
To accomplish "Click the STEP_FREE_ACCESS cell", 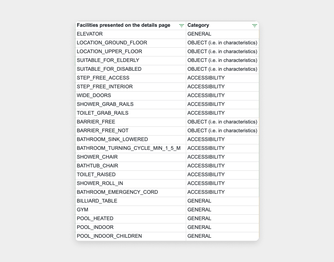I will (x=131, y=78).
